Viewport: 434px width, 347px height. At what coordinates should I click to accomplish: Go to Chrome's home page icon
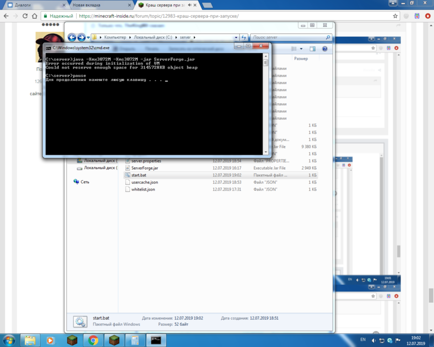(x=35, y=16)
